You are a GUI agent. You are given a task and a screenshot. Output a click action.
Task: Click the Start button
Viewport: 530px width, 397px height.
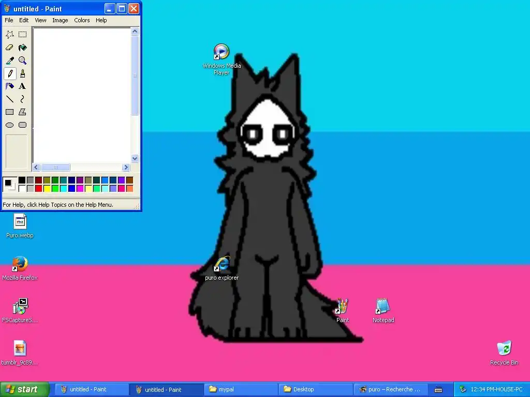pyautogui.click(x=25, y=389)
